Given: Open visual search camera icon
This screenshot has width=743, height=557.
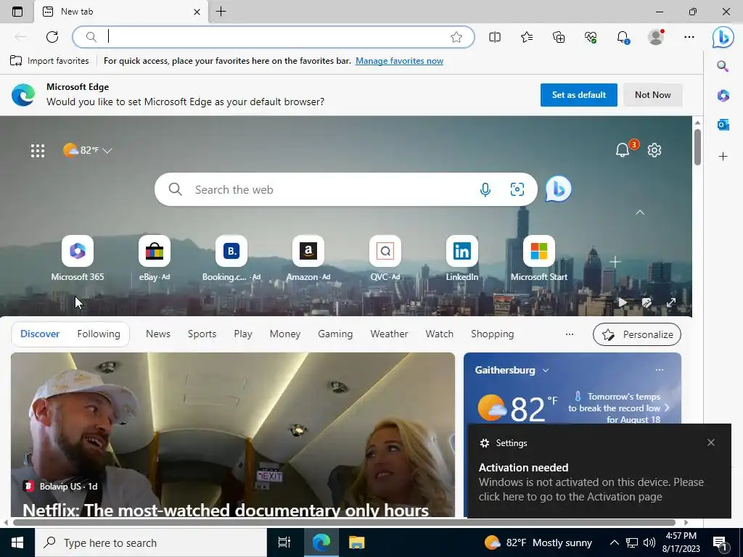Looking at the screenshot, I should (517, 189).
